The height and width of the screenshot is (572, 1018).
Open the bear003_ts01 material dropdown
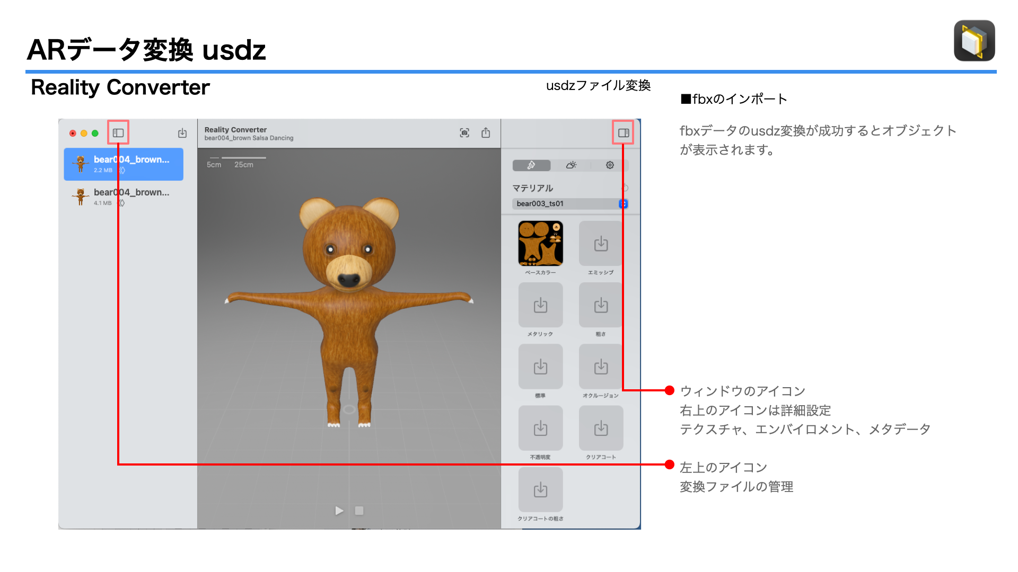pos(570,204)
